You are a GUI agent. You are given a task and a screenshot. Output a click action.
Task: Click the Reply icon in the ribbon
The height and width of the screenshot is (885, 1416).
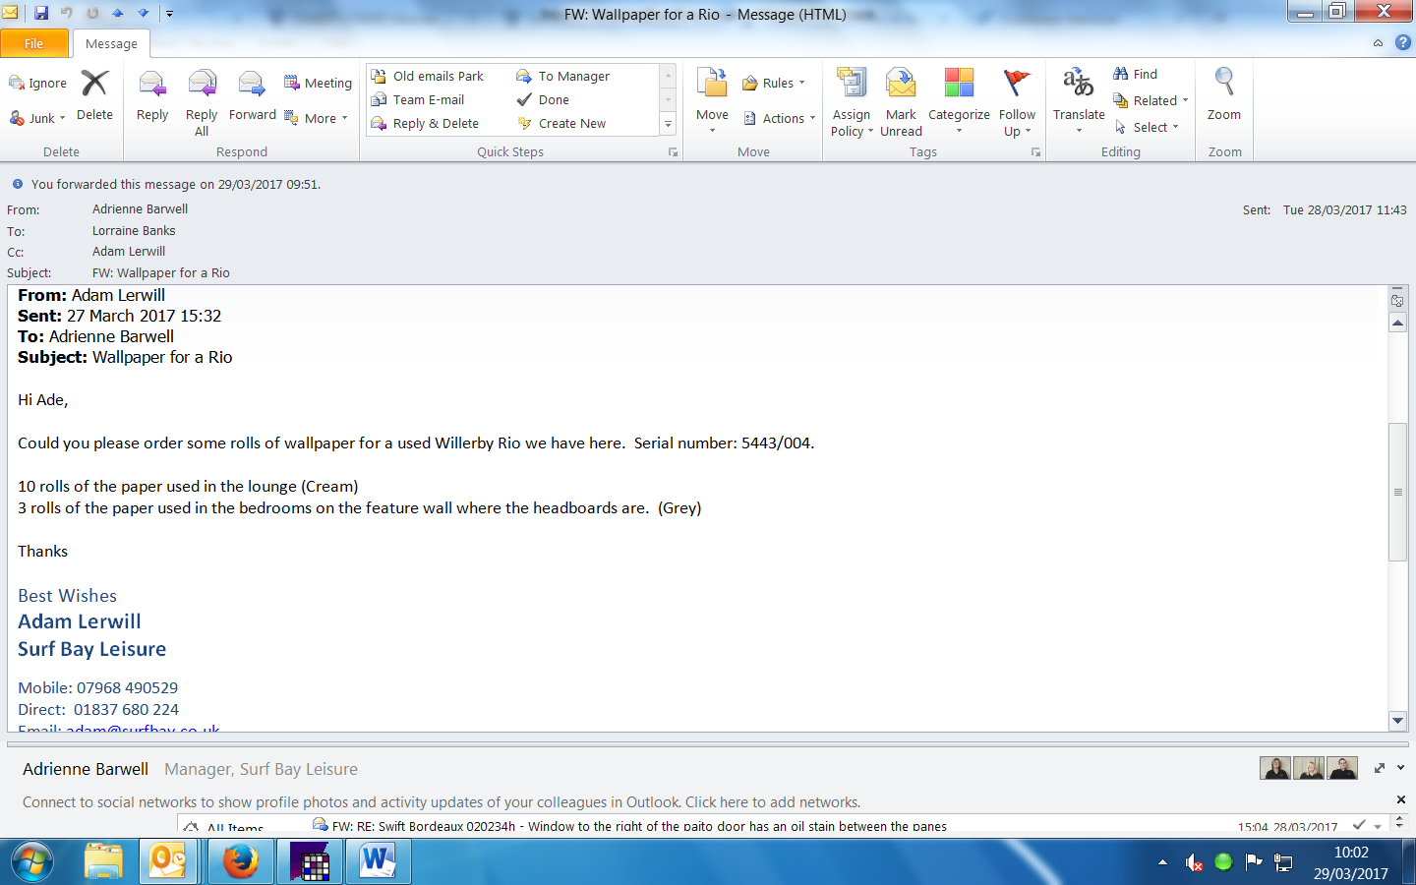pos(152,86)
